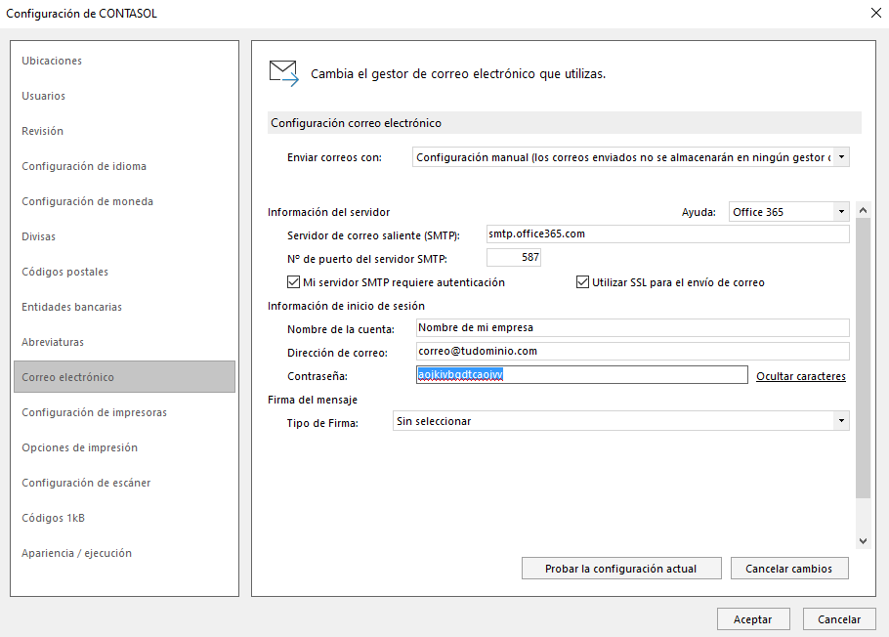
Task: Toggle SMTP requires authentication checkbox
Action: pyautogui.click(x=293, y=282)
